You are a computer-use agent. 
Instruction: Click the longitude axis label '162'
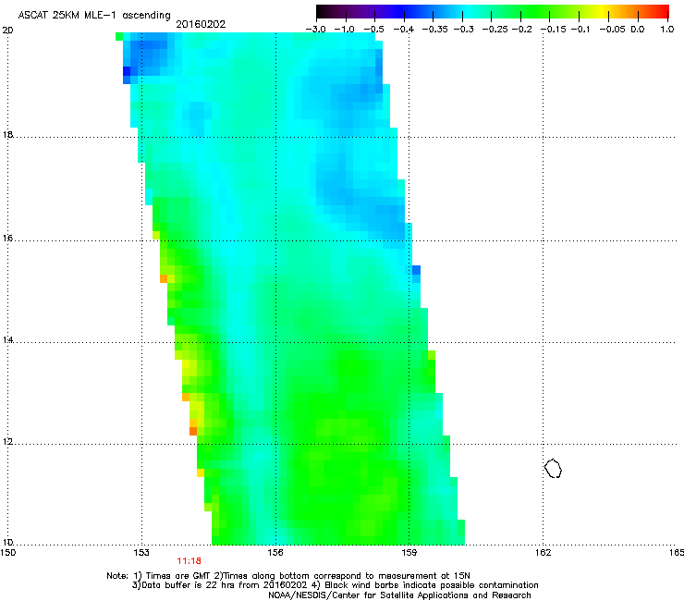pos(543,553)
